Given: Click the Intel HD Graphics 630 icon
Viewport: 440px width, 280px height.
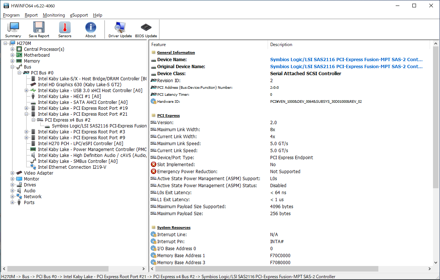Looking at the screenshot, I should pyautogui.click(x=33, y=85).
